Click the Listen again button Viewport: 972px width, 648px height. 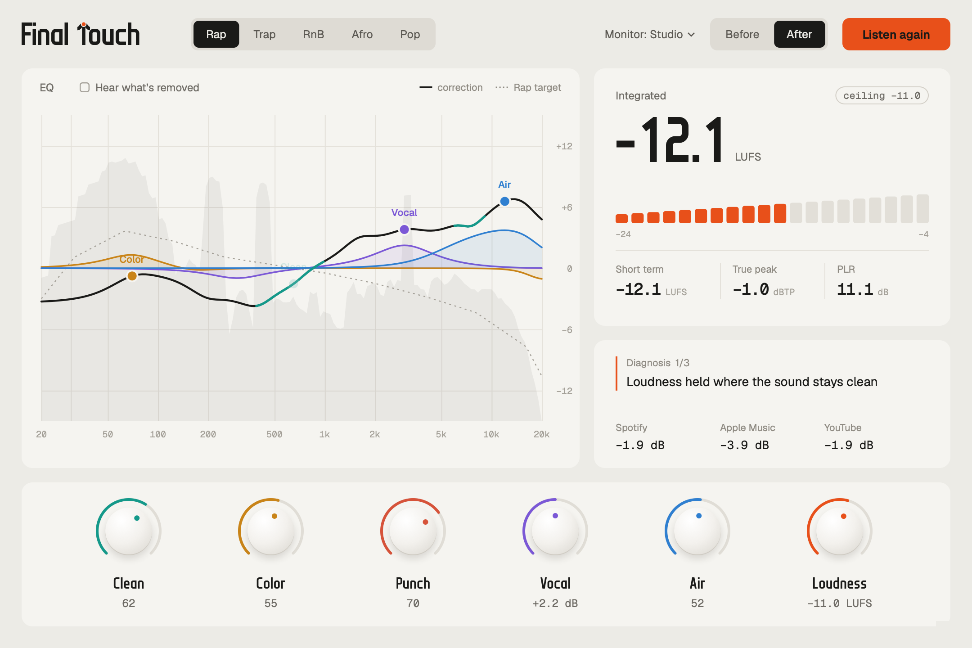(896, 34)
